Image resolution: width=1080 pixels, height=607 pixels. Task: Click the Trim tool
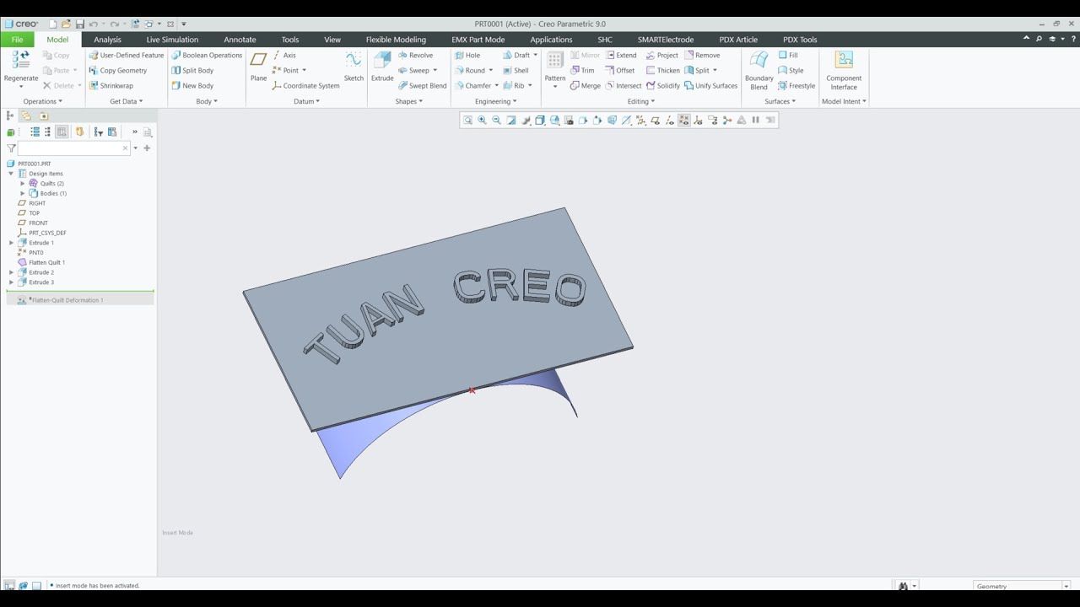[x=582, y=70]
